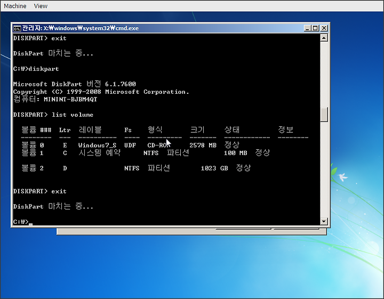Click the scrollbar up arrow

pos(324,38)
